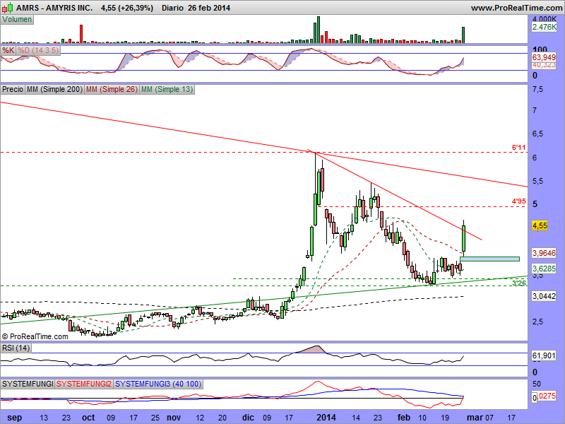Open MM (Simple 200) indicator label
The image size is (565, 424).
click(x=54, y=90)
